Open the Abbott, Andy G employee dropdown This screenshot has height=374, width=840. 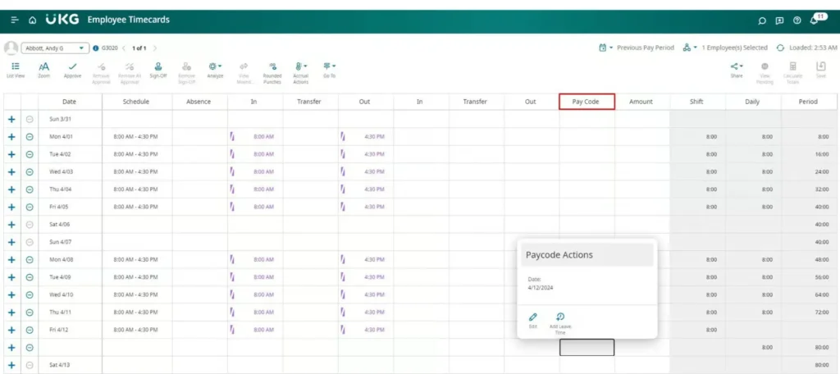pos(55,48)
